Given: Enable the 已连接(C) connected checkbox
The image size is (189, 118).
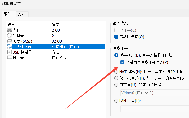Looking at the screenshot, I should point(116,30).
